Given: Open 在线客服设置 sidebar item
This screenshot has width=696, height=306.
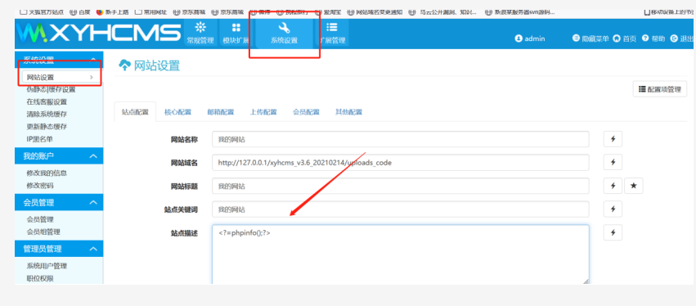Looking at the screenshot, I should click(47, 101).
